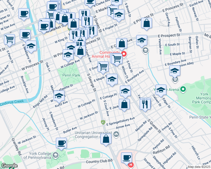Click the shopping bag marker above Community Animal Hospital
The image size is (211, 169).
[122, 44]
